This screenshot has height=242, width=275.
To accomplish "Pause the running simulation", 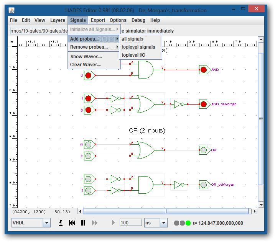I will coord(83,223).
